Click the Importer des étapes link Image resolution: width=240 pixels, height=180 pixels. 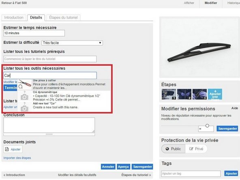[17, 158]
